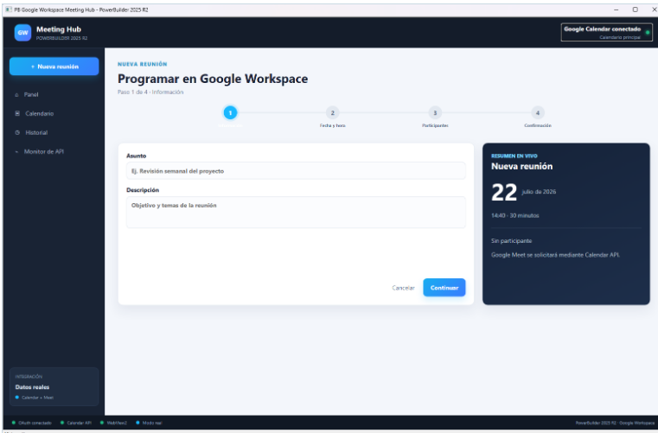Click the "Confirmación" step label

(x=538, y=125)
